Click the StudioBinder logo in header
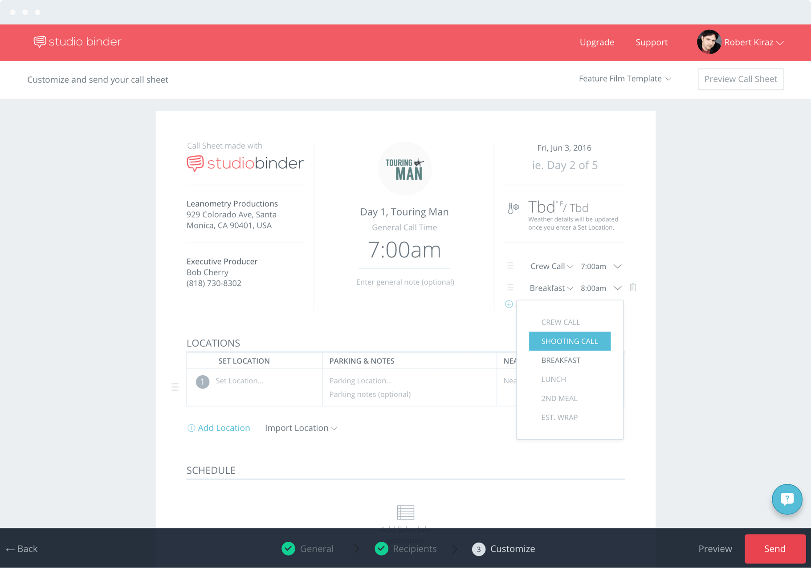811x568 pixels. [x=77, y=42]
